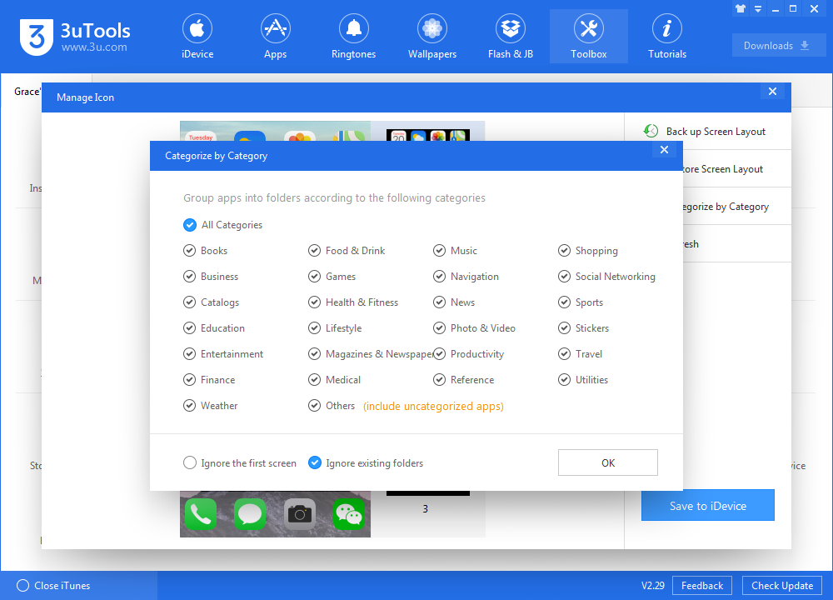Viewport: 833px width, 600px height.
Task: Select the WeChat app icon in dock
Action: click(x=349, y=514)
